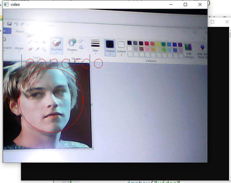The width and height of the screenshot is (231, 183).
Task: Click the Undo arrow in filmed Paint toolbar
Action: pyautogui.click(x=16, y=24)
